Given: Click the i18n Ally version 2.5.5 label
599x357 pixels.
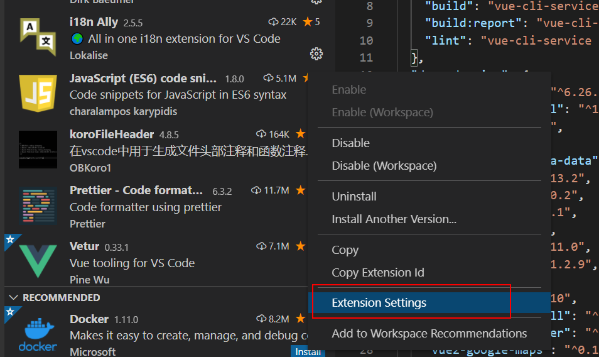Looking at the screenshot, I should (133, 23).
